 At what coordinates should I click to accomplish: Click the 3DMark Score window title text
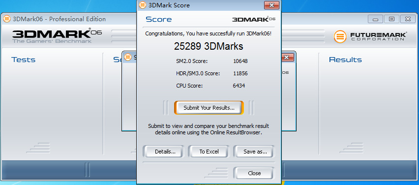click(169, 5)
